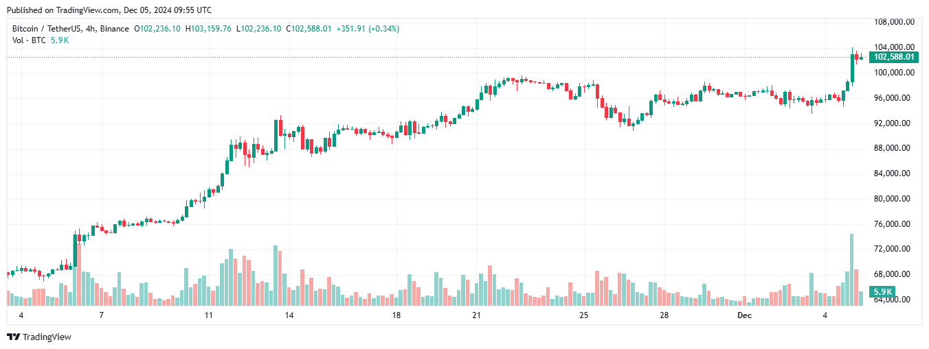The image size is (929, 349).
Task: Click the tallest green volume bar near Dec 5
Action: (851, 269)
